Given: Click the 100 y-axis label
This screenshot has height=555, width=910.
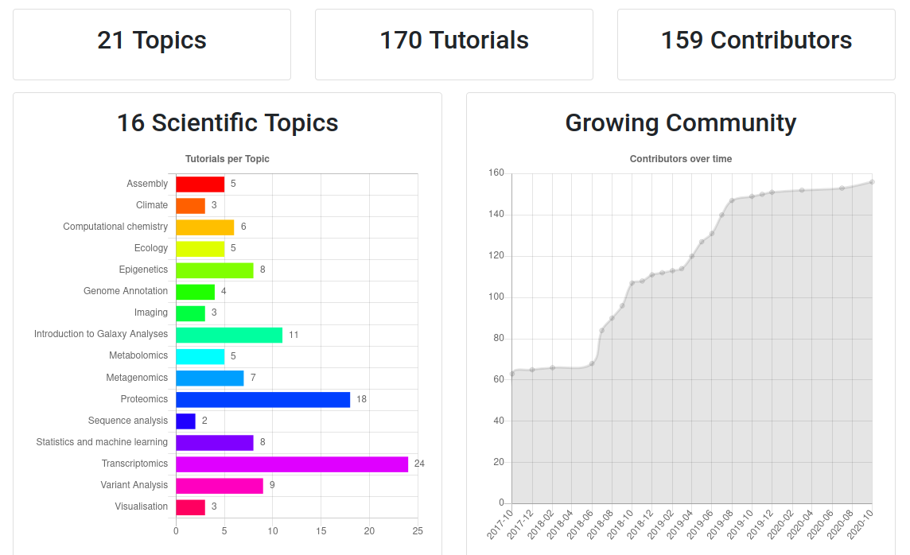Looking at the screenshot, I should pos(496,297).
